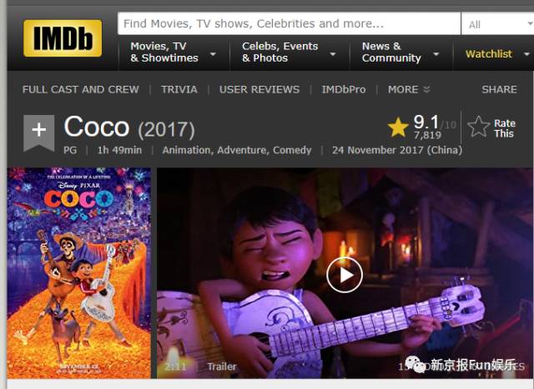Screen dimensions: 534x389
Task: Open the All search category selector
Action: point(498,24)
